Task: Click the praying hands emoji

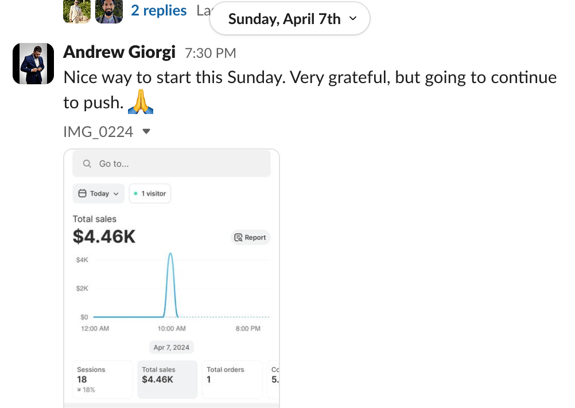Action: coord(141,102)
